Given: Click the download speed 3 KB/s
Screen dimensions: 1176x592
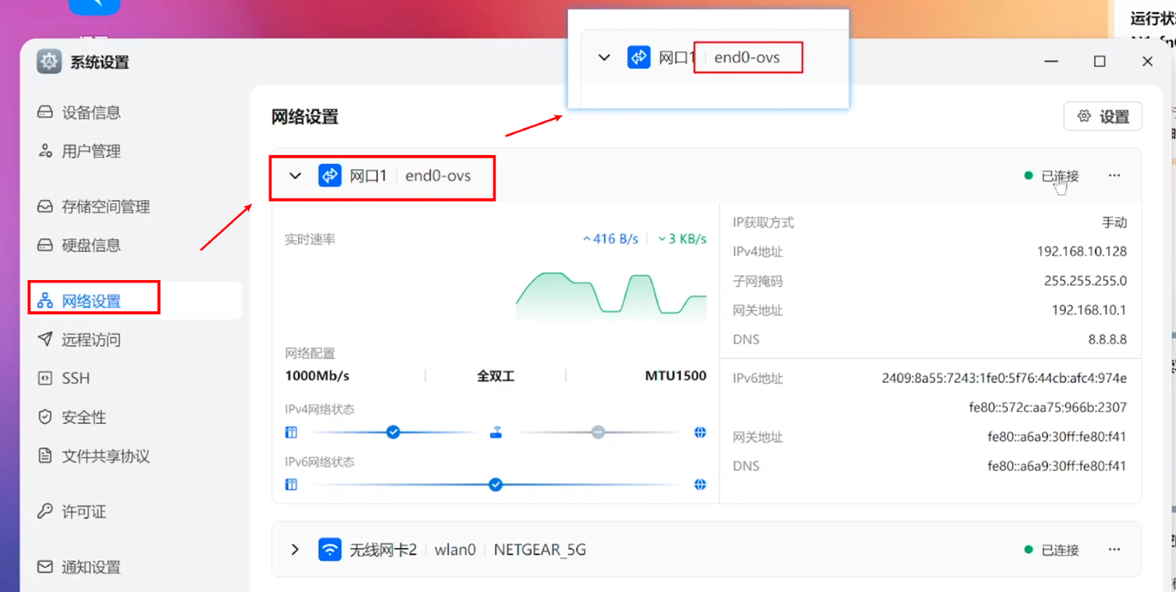Looking at the screenshot, I should pos(682,239).
